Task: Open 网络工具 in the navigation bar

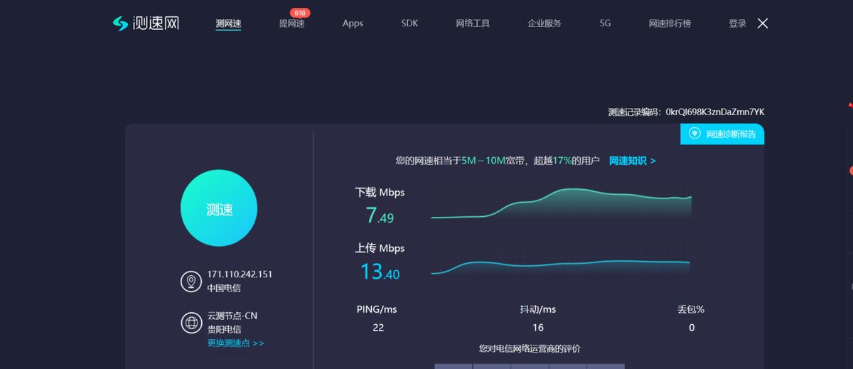Action: click(x=473, y=23)
